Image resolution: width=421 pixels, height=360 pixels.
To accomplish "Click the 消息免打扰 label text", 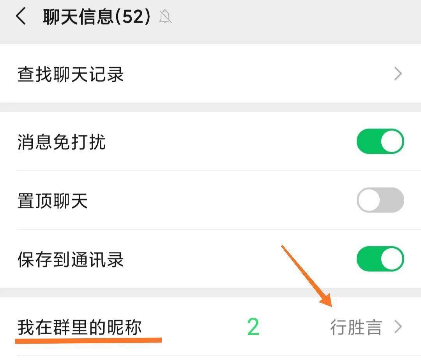I will pyautogui.click(x=62, y=142).
